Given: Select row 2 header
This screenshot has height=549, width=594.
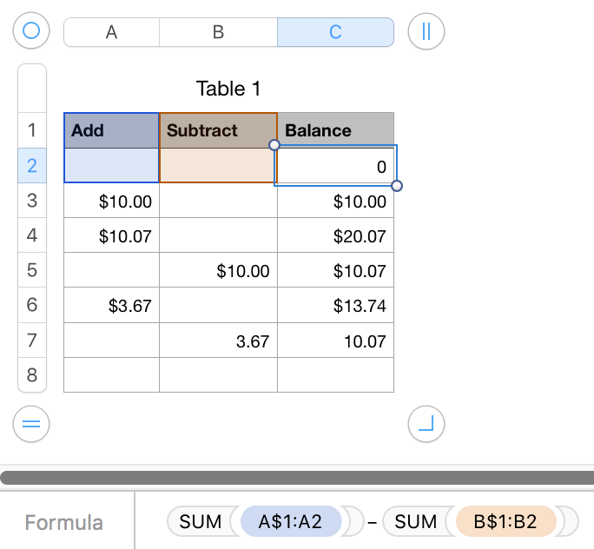Looking at the screenshot, I should [x=32, y=166].
